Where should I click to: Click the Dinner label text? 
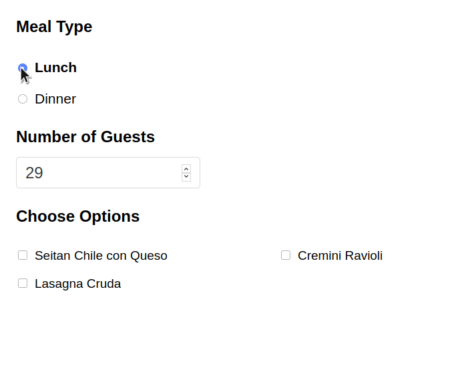(x=55, y=99)
